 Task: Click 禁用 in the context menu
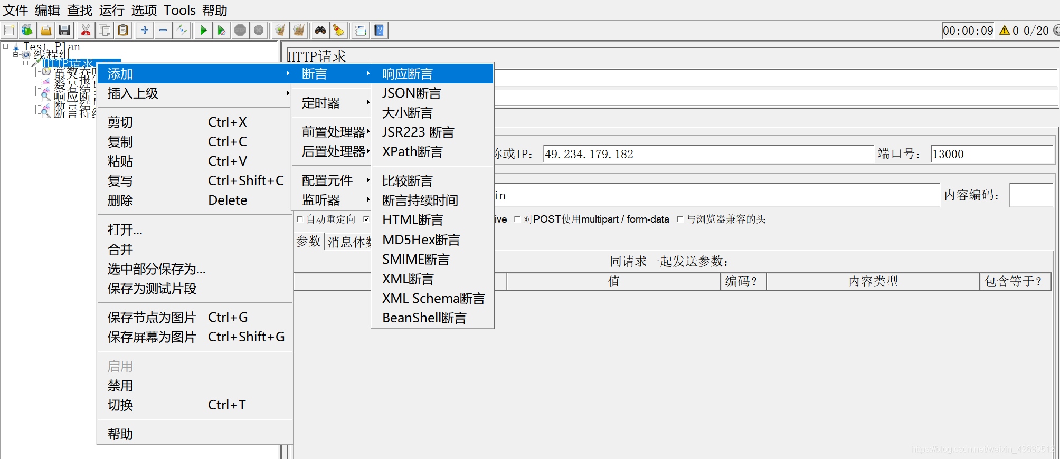pos(195,386)
